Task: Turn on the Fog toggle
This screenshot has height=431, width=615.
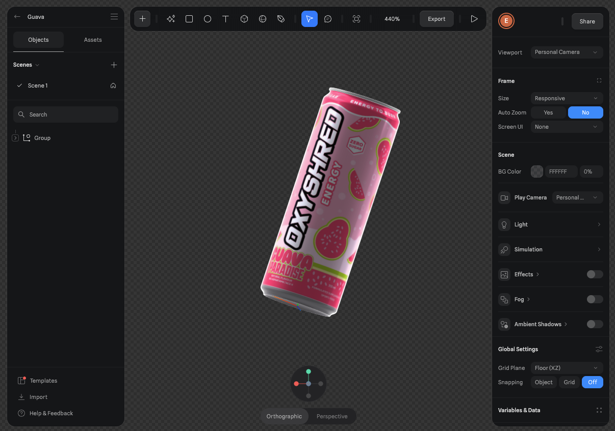Action: pyautogui.click(x=594, y=299)
